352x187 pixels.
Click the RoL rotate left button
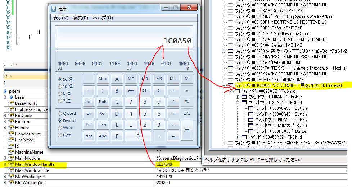[x=89, y=102]
